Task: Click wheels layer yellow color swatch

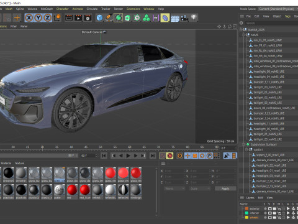Action: pos(246,218)
